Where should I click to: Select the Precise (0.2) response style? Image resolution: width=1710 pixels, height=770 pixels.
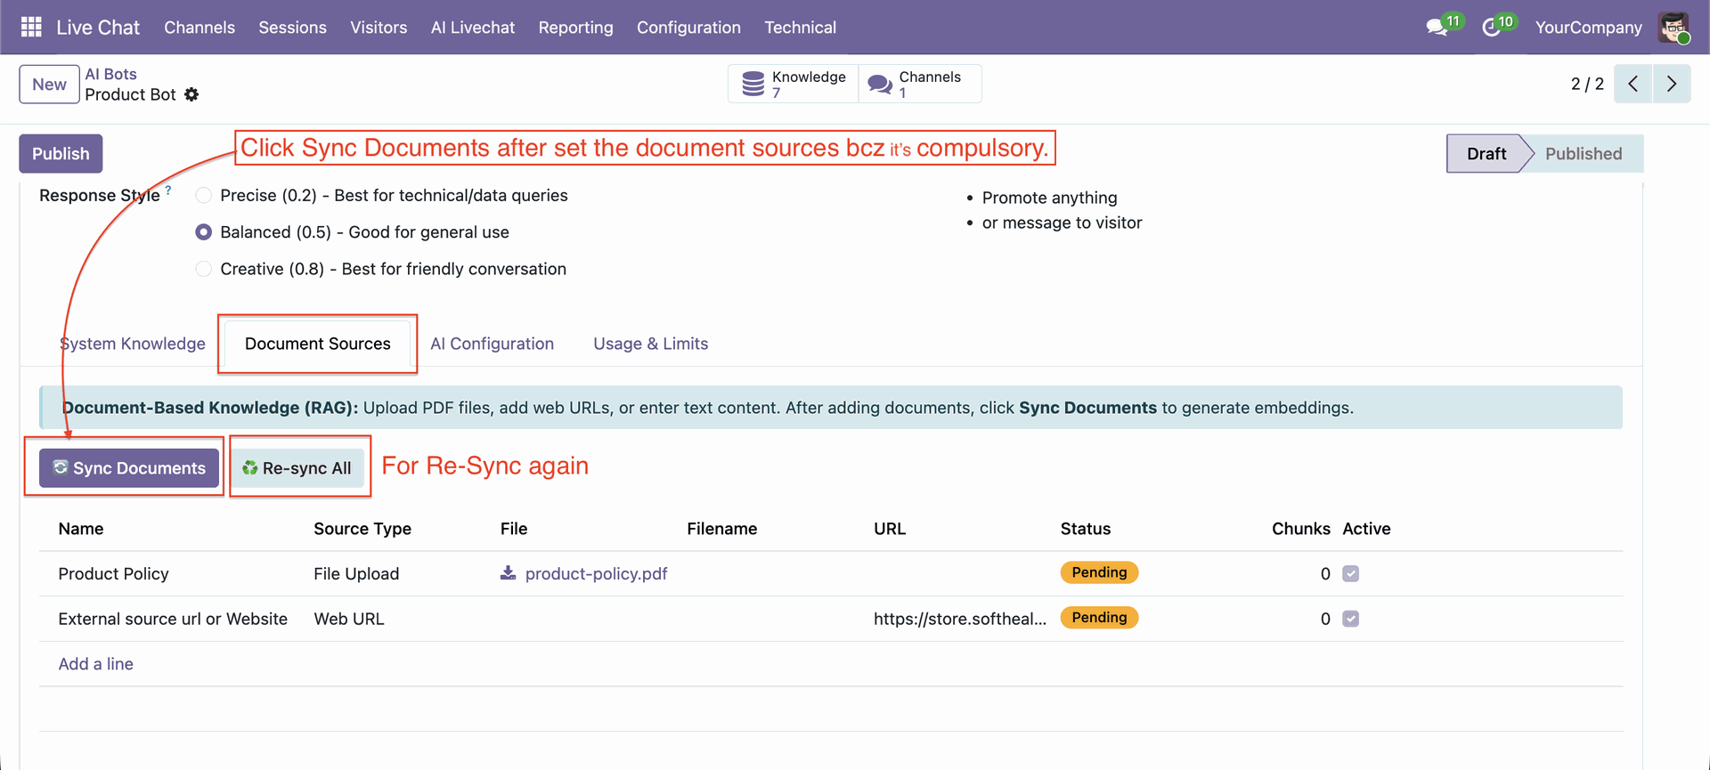[x=204, y=196]
